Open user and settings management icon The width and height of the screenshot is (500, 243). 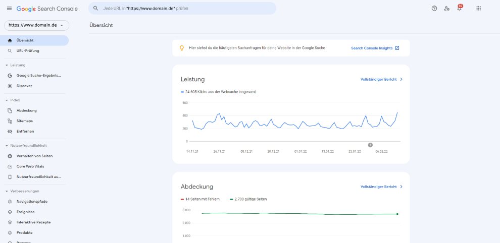(x=447, y=9)
